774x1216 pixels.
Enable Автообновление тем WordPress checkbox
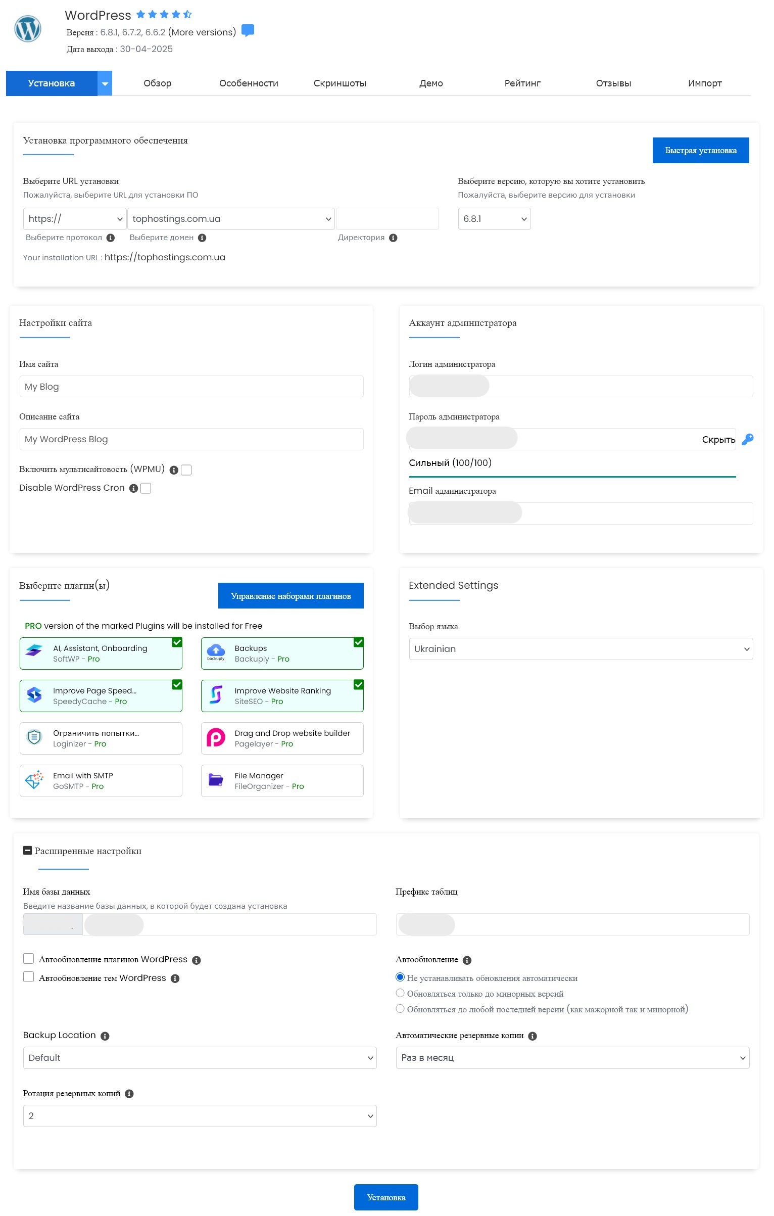coord(28,977)
